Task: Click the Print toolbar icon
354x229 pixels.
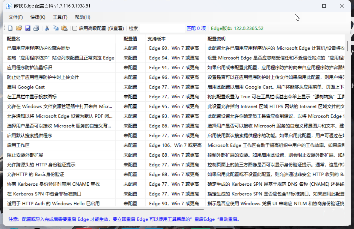Action: [36, 28]
